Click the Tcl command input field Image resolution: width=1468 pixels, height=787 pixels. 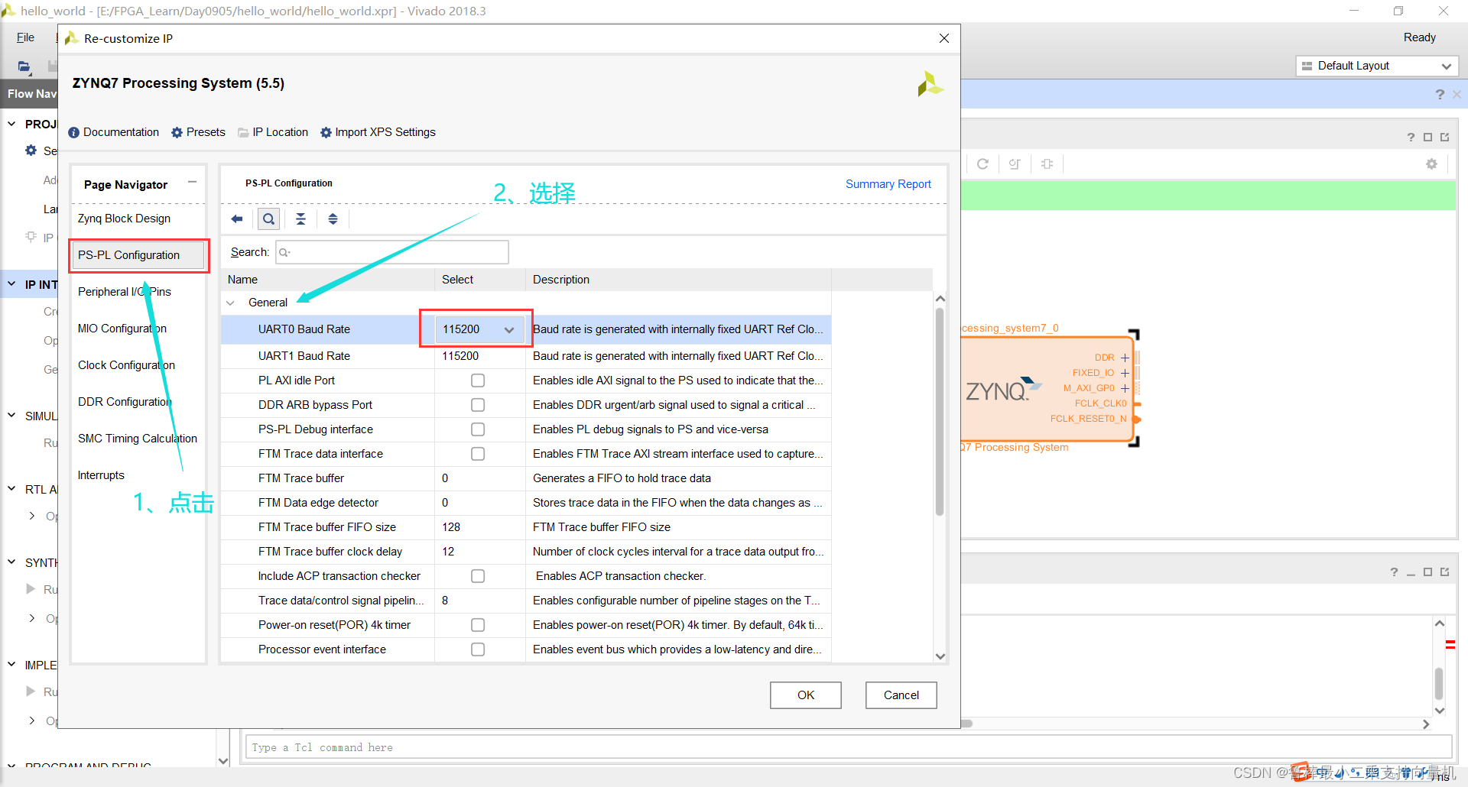847,747
